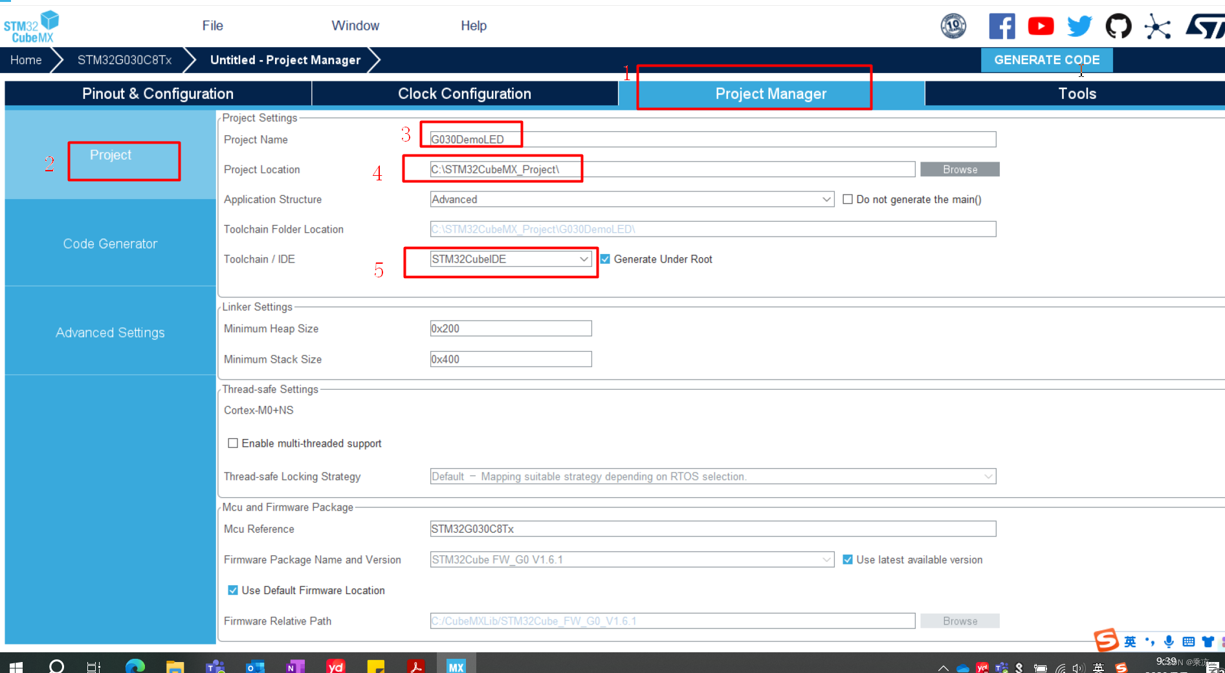Viewport: 1225px width, 673px height.
Task: Click the STM32CubeMX logo
Action: [31, 27]
